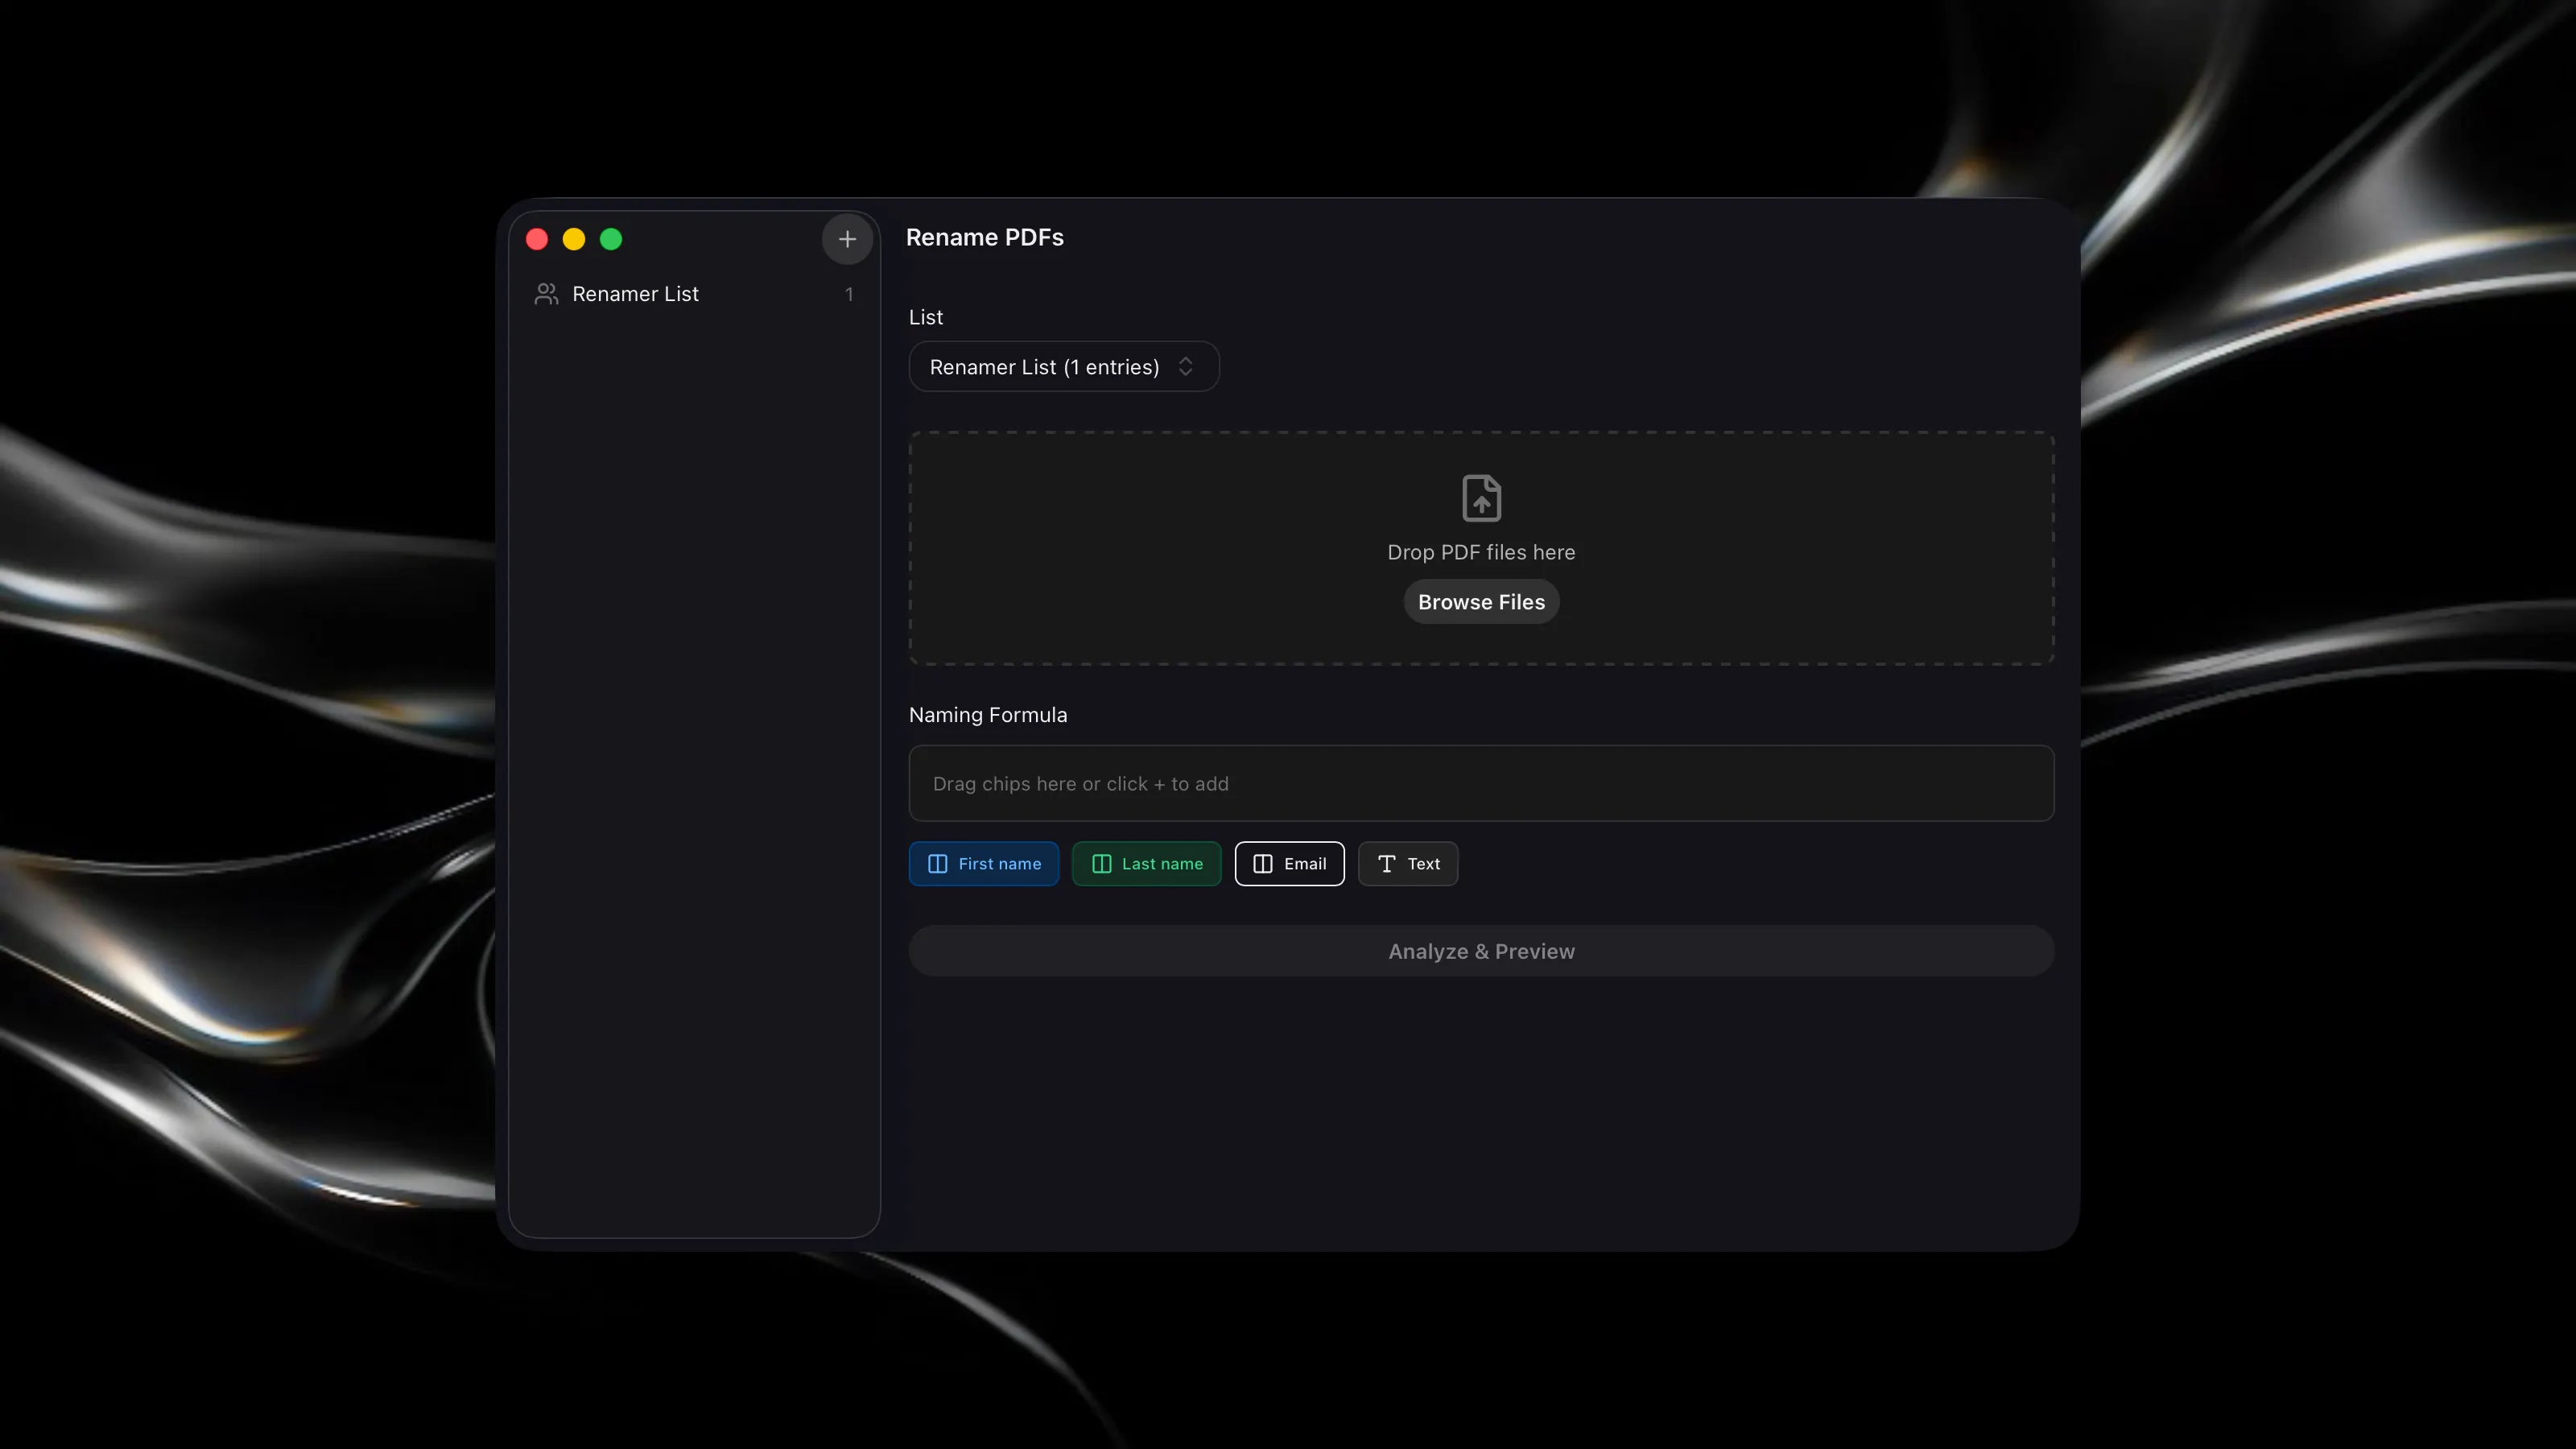
Task: Click the yellow minimize window button
Action: (574, 239)
